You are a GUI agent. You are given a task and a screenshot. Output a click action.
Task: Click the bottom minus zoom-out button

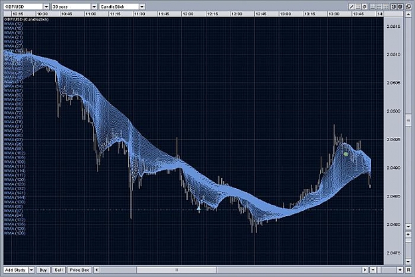click(373, 270)
